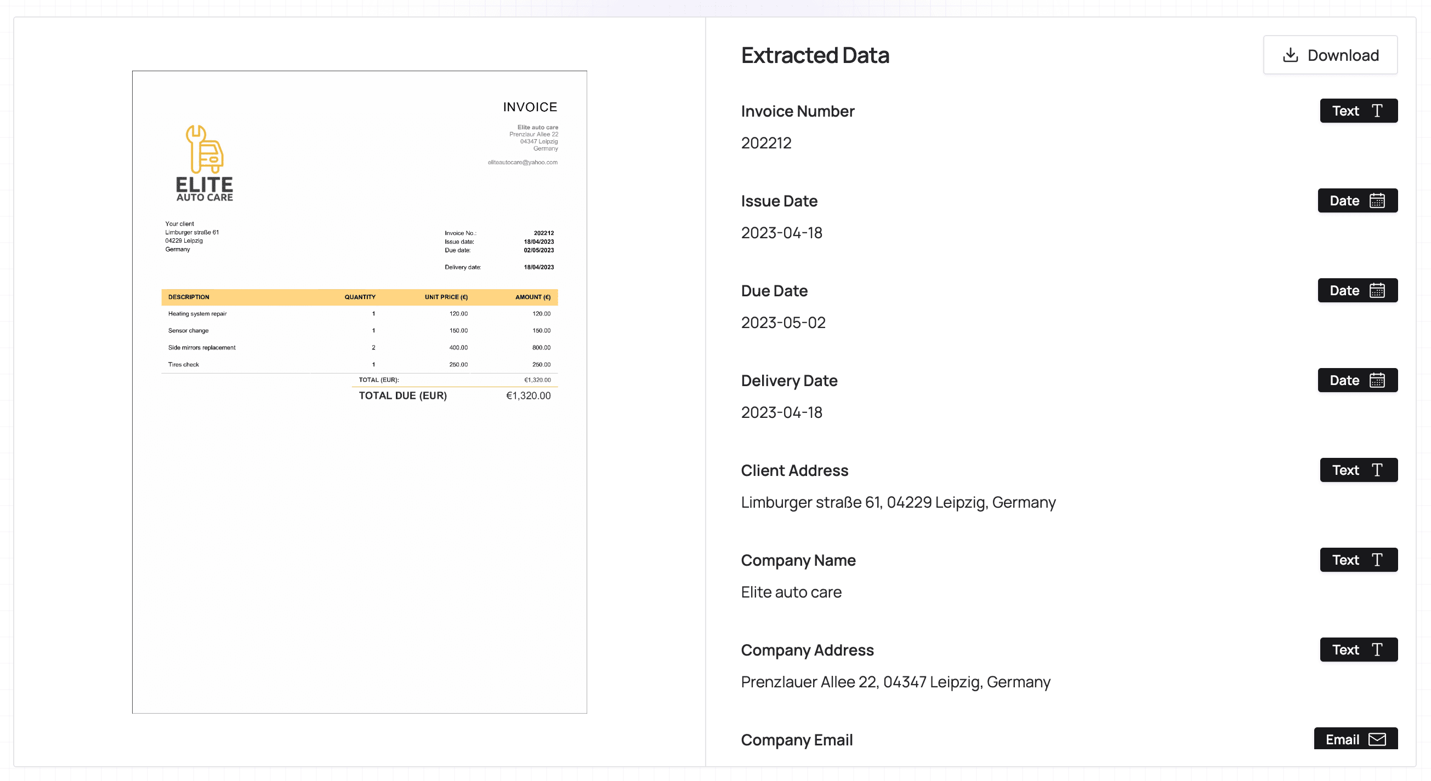Image resolution: width=1431 pixels, height=781 pixels.
Task: Select the delivery date value under Delivery Date
Action: pos(782,413)
